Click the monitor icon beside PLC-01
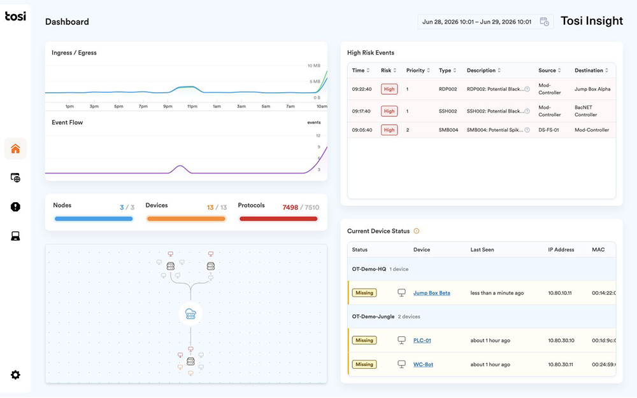Viewport: 637px width, 398px height. [401, 340]
